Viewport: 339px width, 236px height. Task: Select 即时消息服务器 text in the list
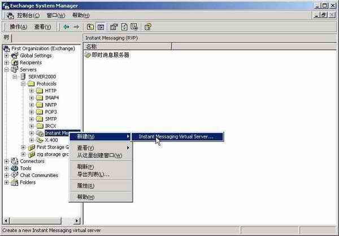(111, 55)
